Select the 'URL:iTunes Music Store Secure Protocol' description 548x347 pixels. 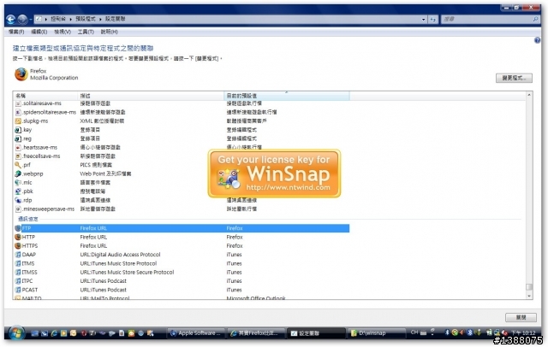(127, 273)
